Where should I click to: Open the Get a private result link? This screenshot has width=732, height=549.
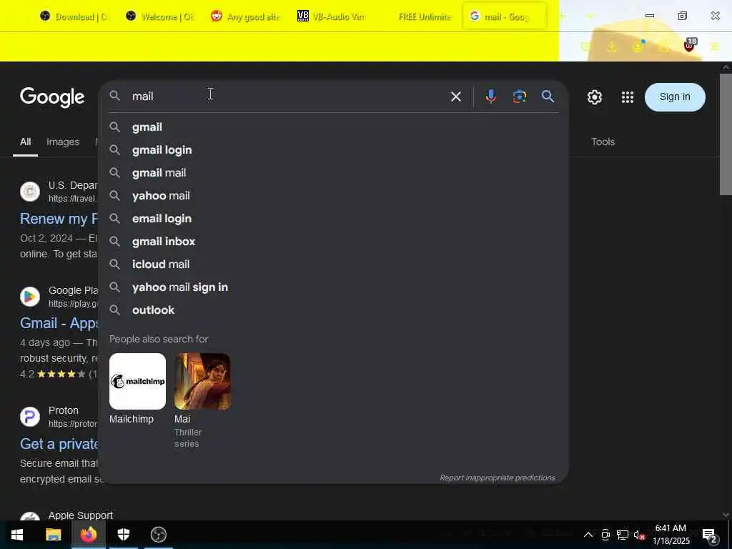59,443
